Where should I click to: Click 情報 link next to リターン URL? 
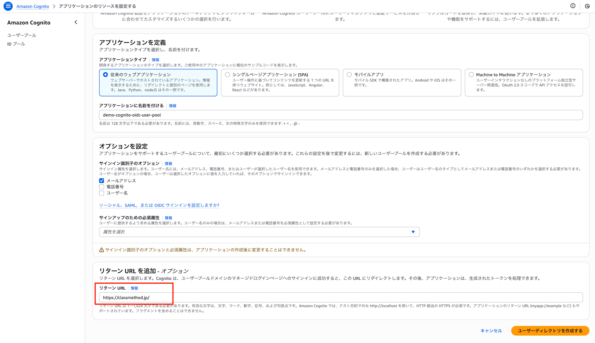[134, 288]
